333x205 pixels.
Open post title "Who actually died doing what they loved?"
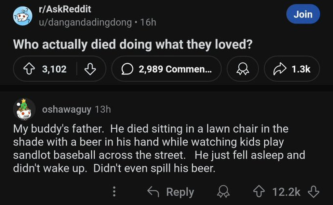(133, 45)
